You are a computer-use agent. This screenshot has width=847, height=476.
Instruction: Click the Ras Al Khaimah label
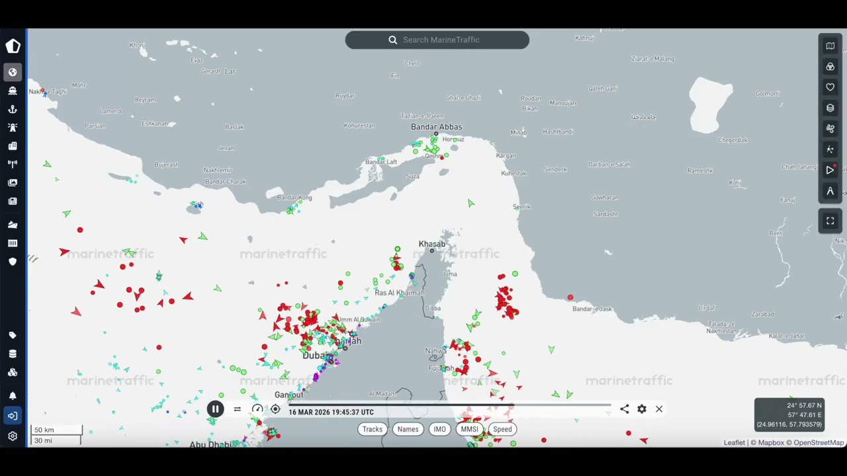click(399, 293)
